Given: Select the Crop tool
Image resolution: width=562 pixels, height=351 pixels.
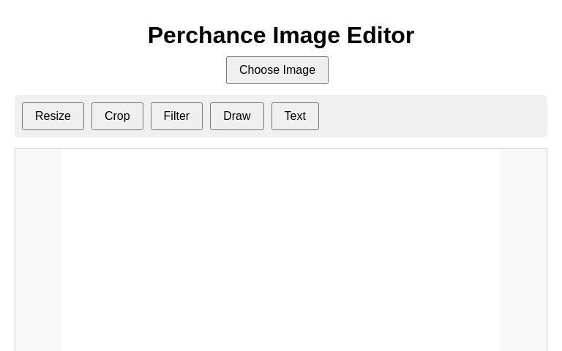Looking at the screenshot, I should 117,116.
